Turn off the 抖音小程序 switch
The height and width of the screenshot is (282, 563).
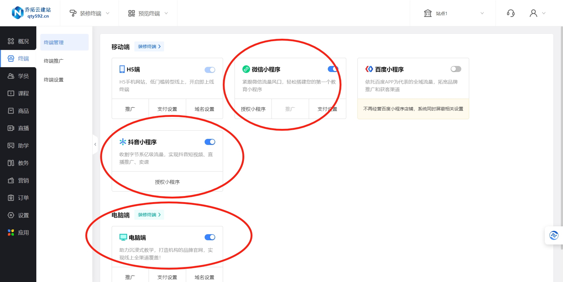point(210,142)
